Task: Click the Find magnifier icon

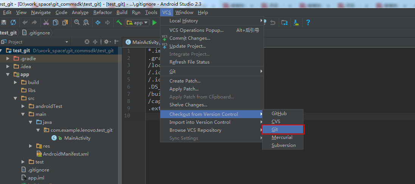Action: (77, 22)
